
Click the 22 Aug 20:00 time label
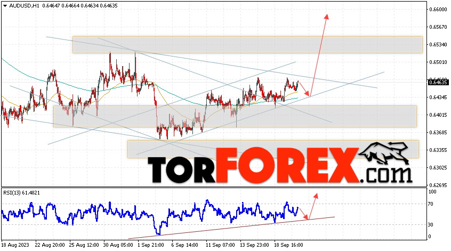tap(50, 245)
